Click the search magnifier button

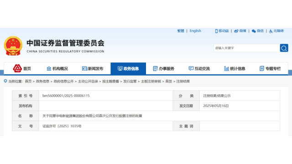pos(284,48)
